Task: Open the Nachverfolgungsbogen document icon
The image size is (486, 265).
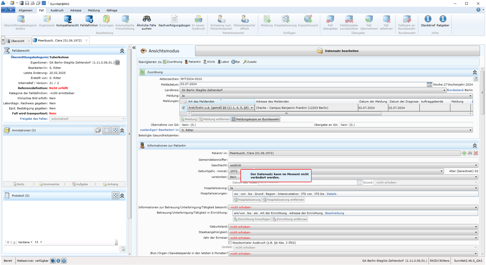Action: (174, 19)
